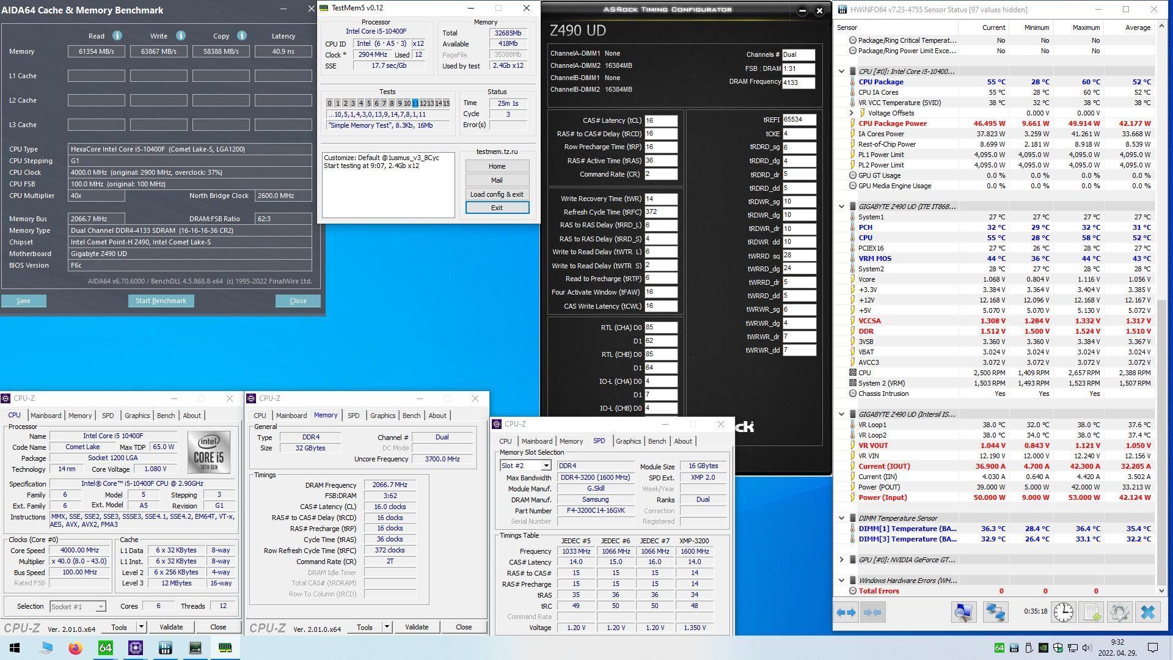Open the Slot #2 dropdown in CPU-Z SPD
1173x660 pixels.
pos(546,466)
